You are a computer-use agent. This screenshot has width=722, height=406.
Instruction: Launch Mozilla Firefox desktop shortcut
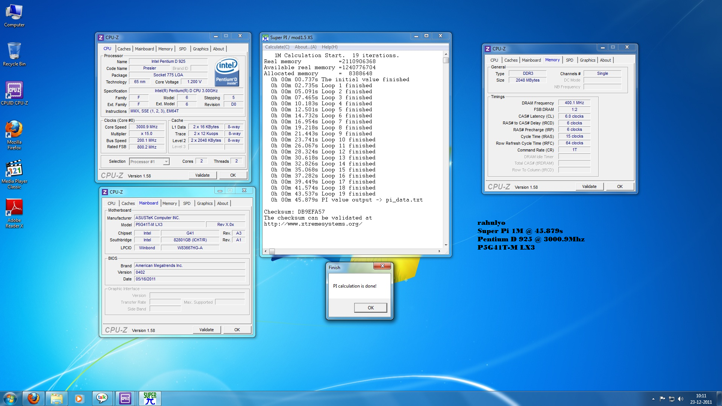pyautogui.click(x=14, y=135)
